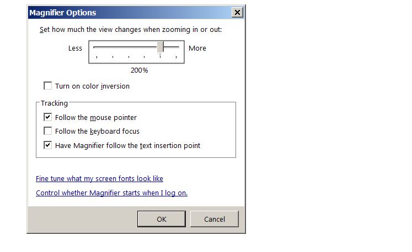Open Fine tune screen fonts link
Image resolution: width=412 pixels, height=252 pixels.
coord(99,179)
